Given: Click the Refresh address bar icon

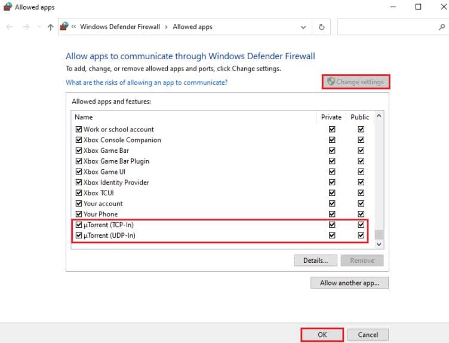Looking at the screenshot, I should 322,27.
